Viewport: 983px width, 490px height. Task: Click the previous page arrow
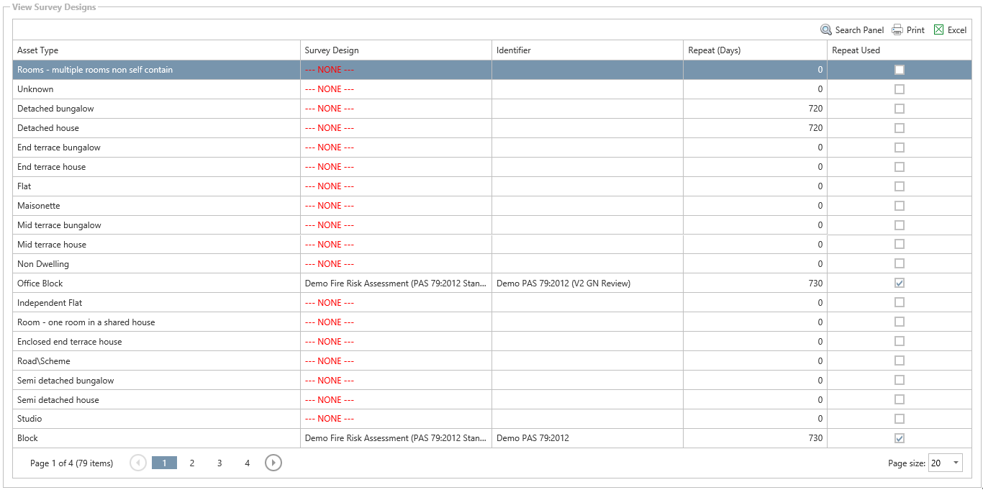tap(138, 463)
